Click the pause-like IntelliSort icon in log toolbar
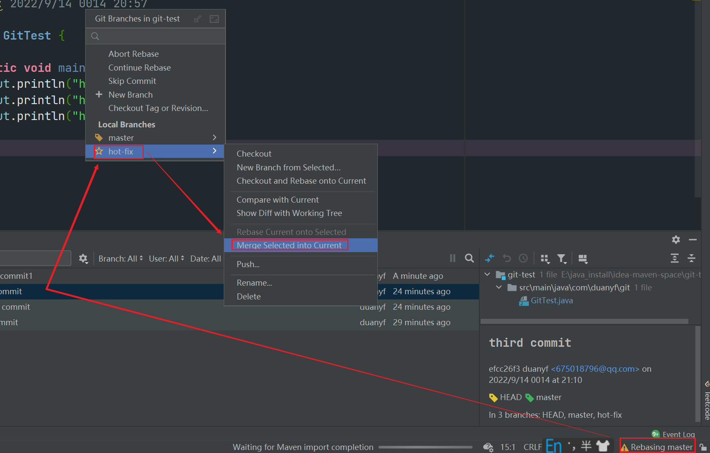The width and height of the screenshot is (710, 453). (453, 258)
